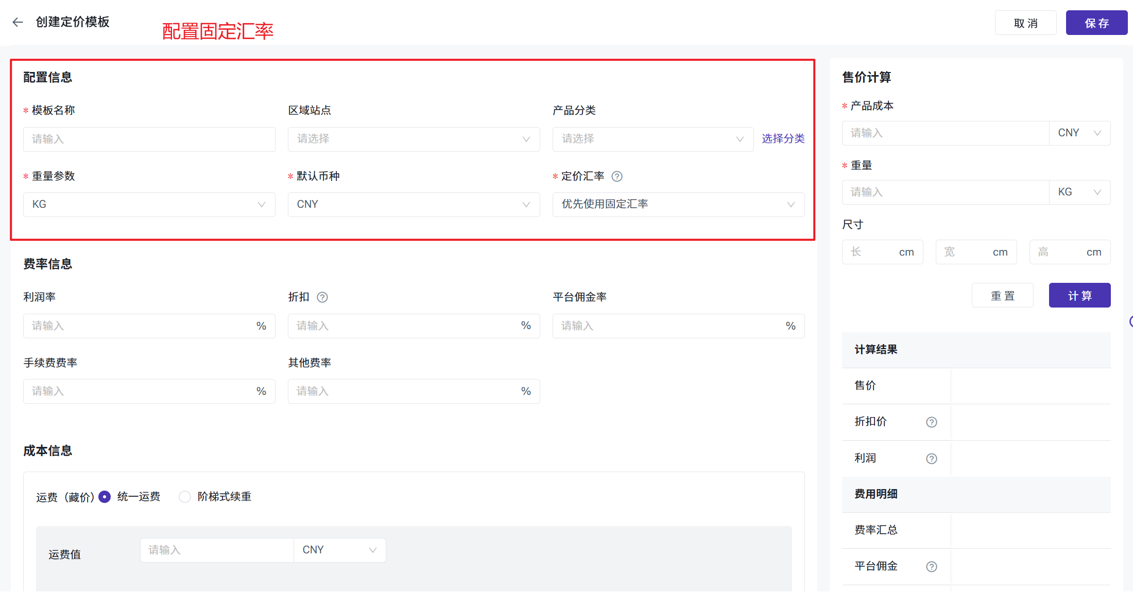Select the 统一运费 radio button
Viewport: 1133px width, 595px height.
[x=105, y=497]
